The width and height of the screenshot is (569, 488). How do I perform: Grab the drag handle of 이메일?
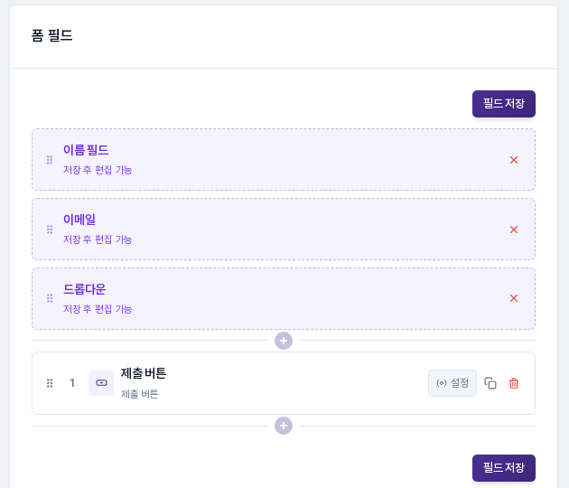point(50,230)
